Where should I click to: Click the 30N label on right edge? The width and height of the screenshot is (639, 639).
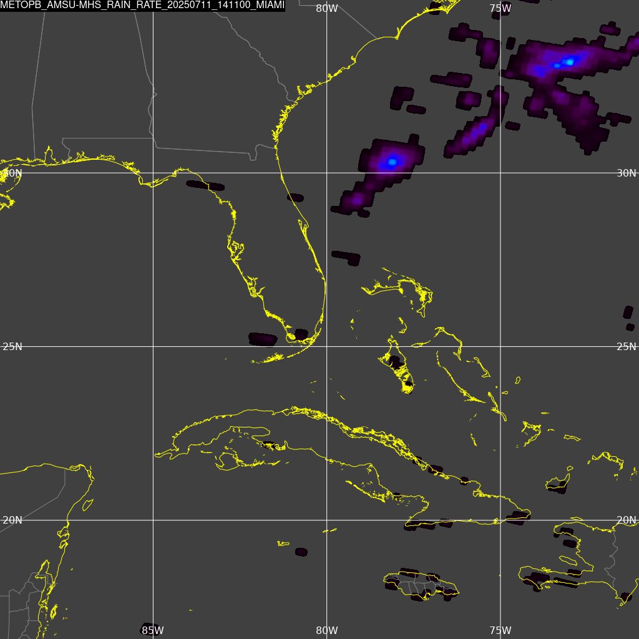pyautogui.click(x=627, y=173)
